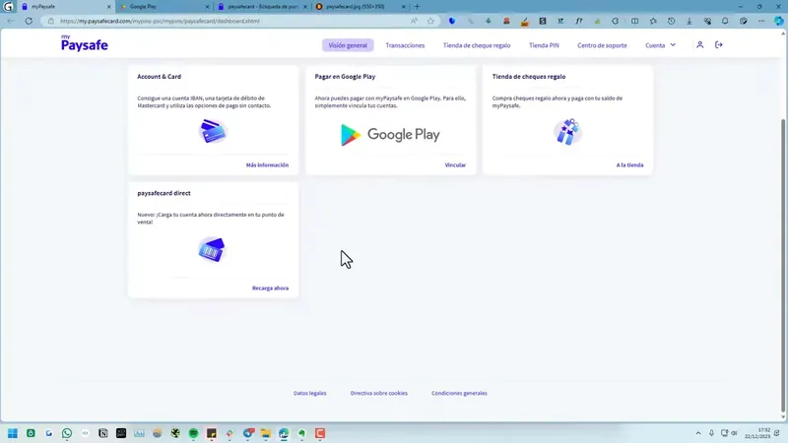Click the logout icon in header
788x443 pixels.
pyautogui.click(x=719, y=44)
